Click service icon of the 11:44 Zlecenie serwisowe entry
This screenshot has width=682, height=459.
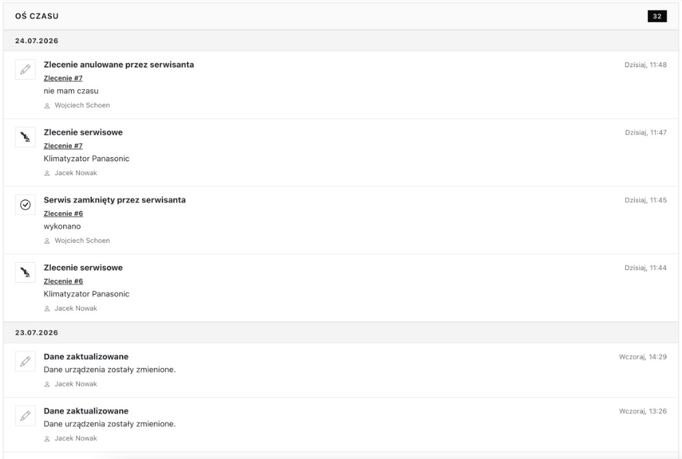25,272
